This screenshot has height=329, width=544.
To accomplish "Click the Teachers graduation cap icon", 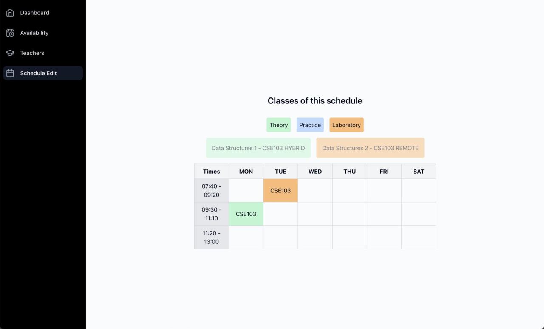I will 10,53.
